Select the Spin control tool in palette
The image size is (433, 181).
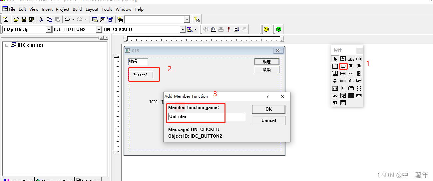click(x=335, y=81)
